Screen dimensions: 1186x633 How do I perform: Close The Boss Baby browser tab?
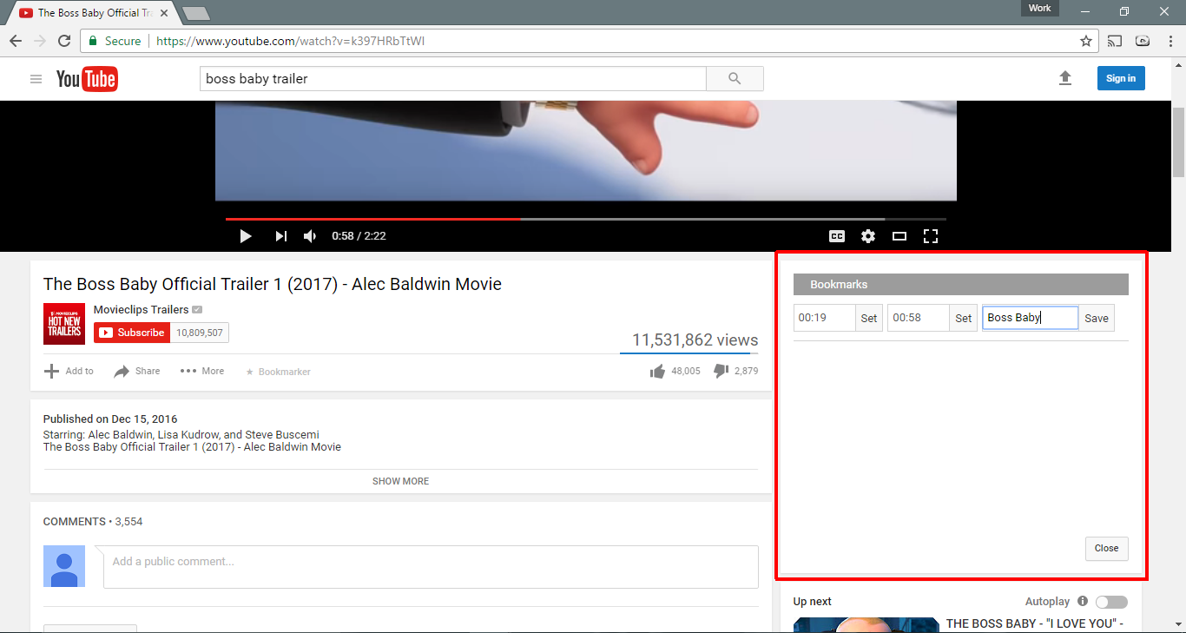click(x=164, y=13)
